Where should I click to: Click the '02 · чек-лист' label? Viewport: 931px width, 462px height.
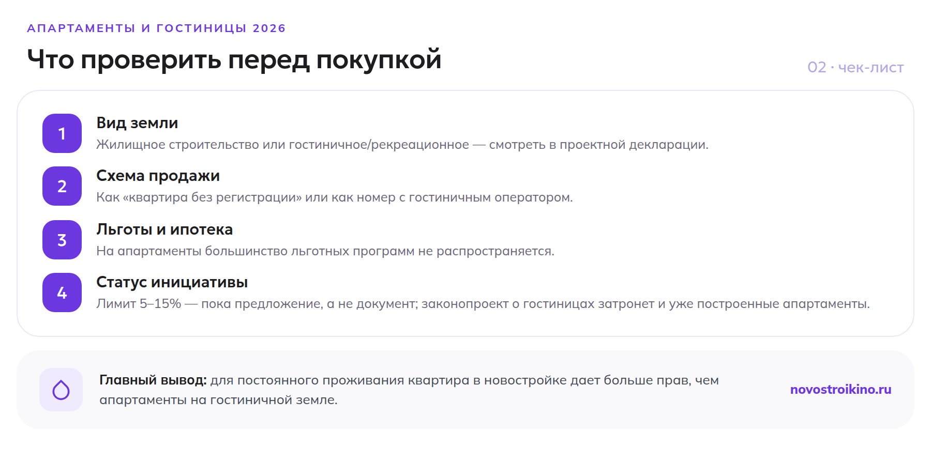pyautogui.click(x=855, y=67)
